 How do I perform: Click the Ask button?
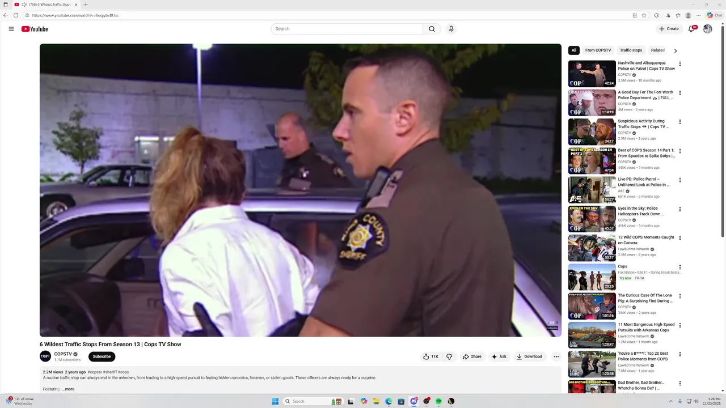pyautogui.click(x=499, y=356)
